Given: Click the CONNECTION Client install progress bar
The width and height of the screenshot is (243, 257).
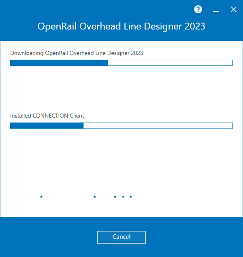Looking at the screenshot, I should (122, 126).
